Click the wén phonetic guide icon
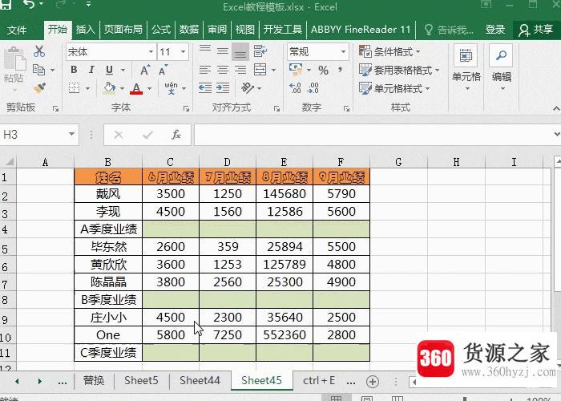The image size is (561, 401). pyautogui.click(x=171, y=87)
